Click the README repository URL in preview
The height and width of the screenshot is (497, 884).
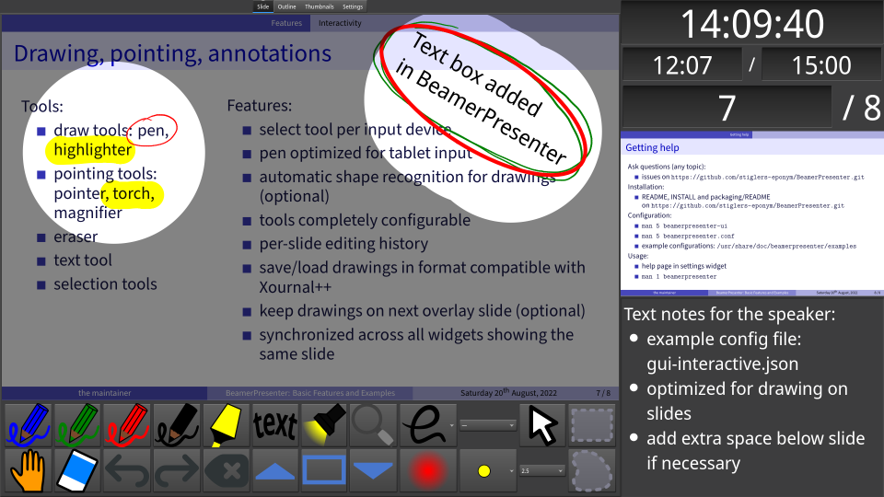pos(748,205)
